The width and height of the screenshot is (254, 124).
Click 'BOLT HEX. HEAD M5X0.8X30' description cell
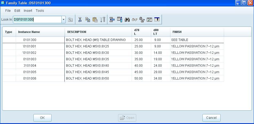98,53
